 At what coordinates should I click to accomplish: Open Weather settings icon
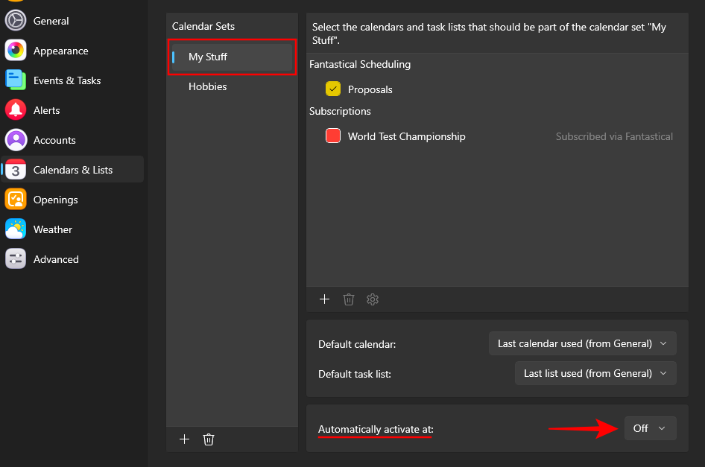(16, 229)
